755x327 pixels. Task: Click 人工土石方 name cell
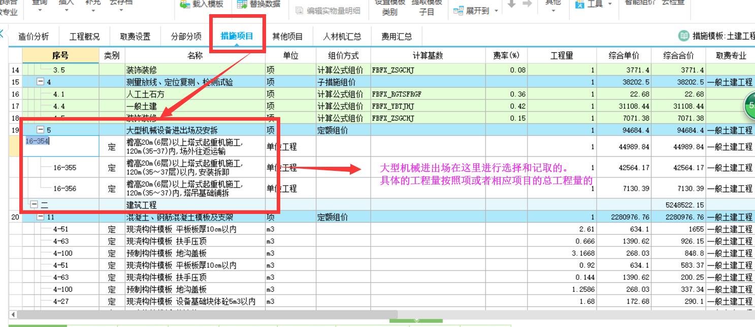point(195,94)
